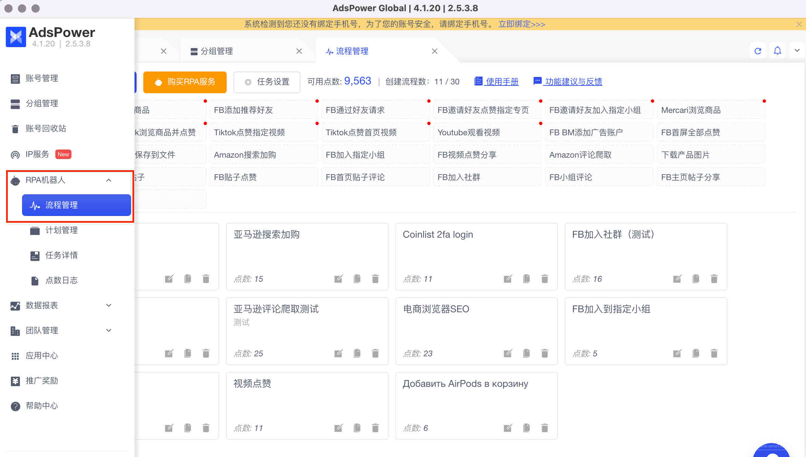Pick the 下载产品图片 template
Screen dimensions: 806x457
coord(711,155)
